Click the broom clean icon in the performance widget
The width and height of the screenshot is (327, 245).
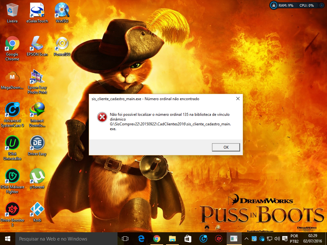pos(274,5)
